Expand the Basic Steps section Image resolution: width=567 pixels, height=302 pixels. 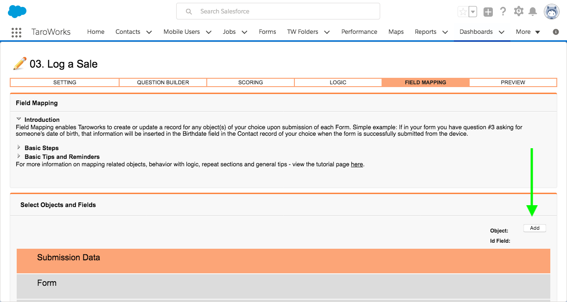[19, 147]
